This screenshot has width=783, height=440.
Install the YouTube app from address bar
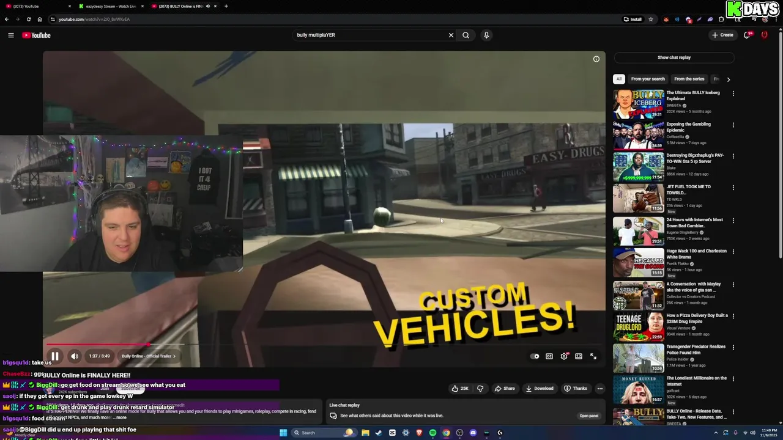coord(633,19)
